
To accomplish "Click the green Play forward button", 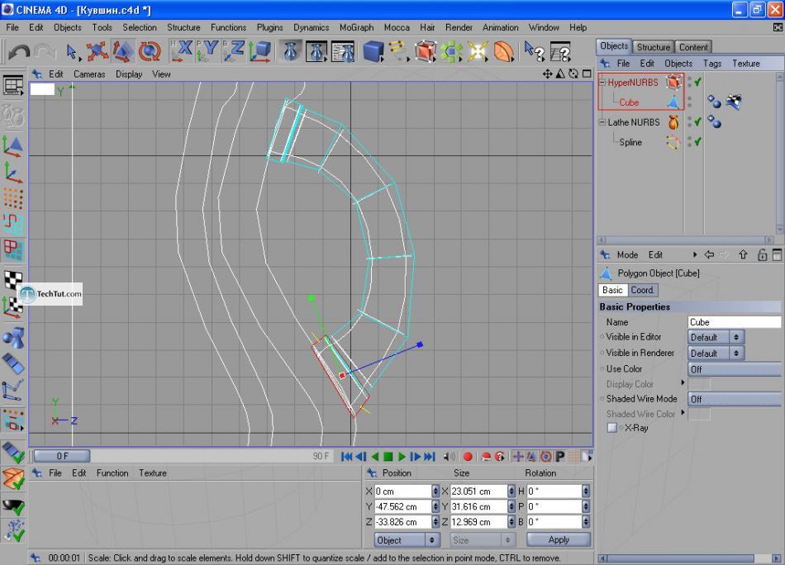I will point(402,456).
